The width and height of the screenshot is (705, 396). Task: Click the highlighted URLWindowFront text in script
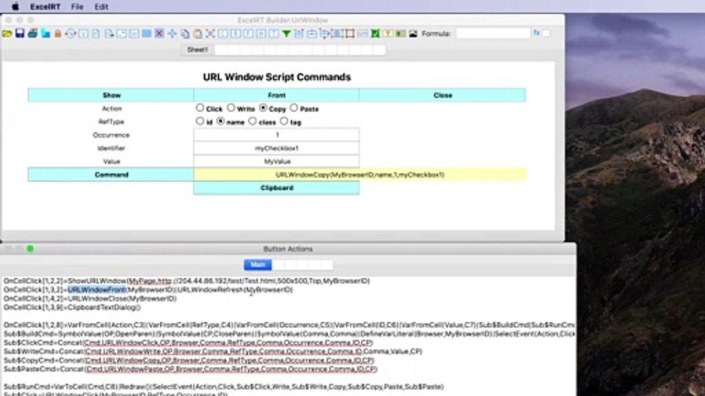(97, 290)
